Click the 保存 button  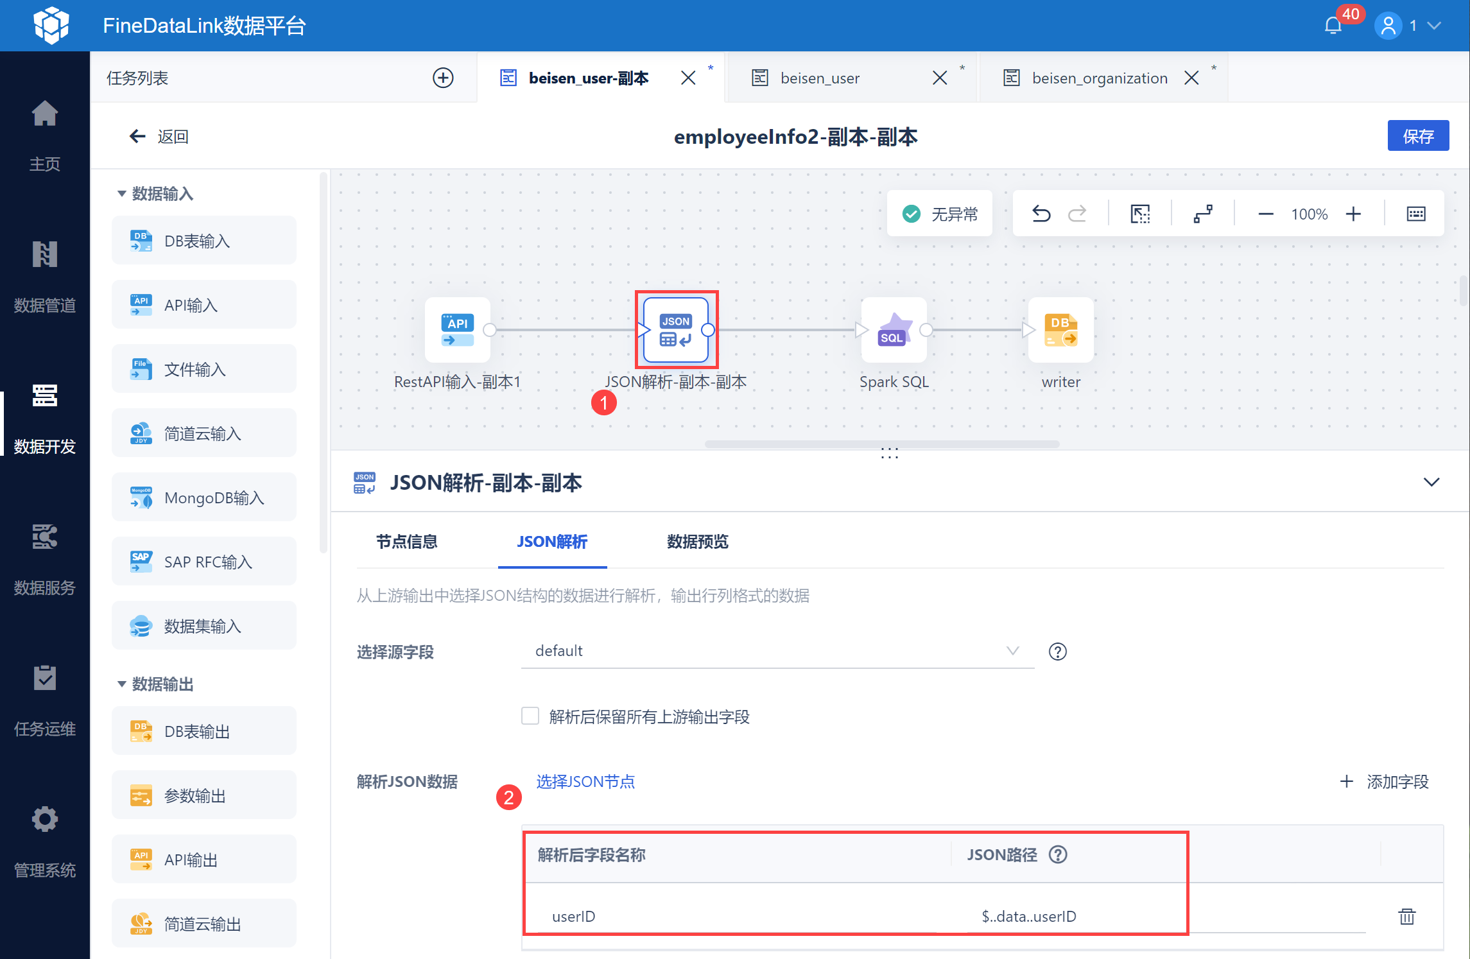(1419, 135)
